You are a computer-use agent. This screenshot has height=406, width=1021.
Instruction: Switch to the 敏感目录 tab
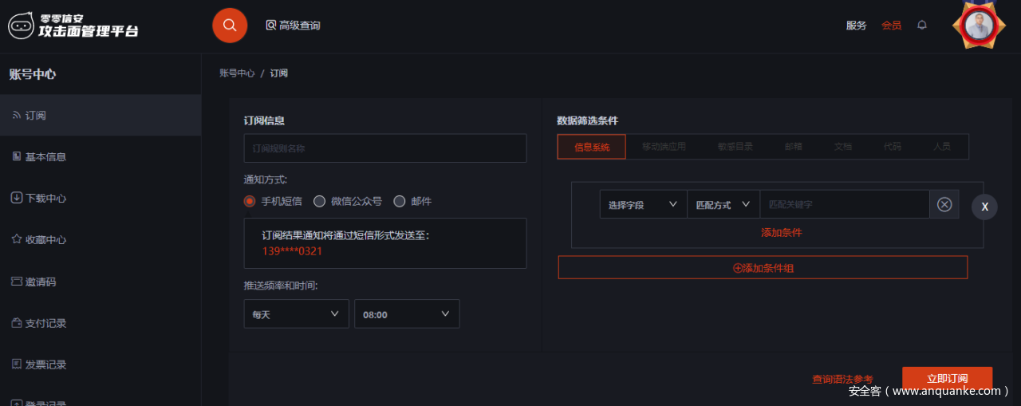735,147
